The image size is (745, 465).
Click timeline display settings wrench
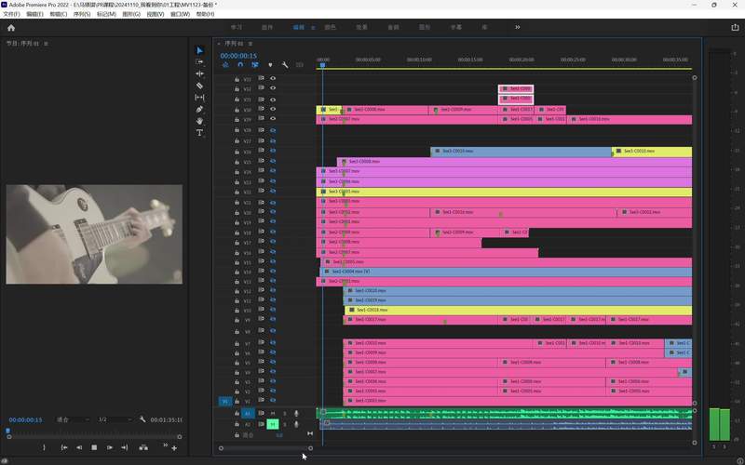[285, 64]
